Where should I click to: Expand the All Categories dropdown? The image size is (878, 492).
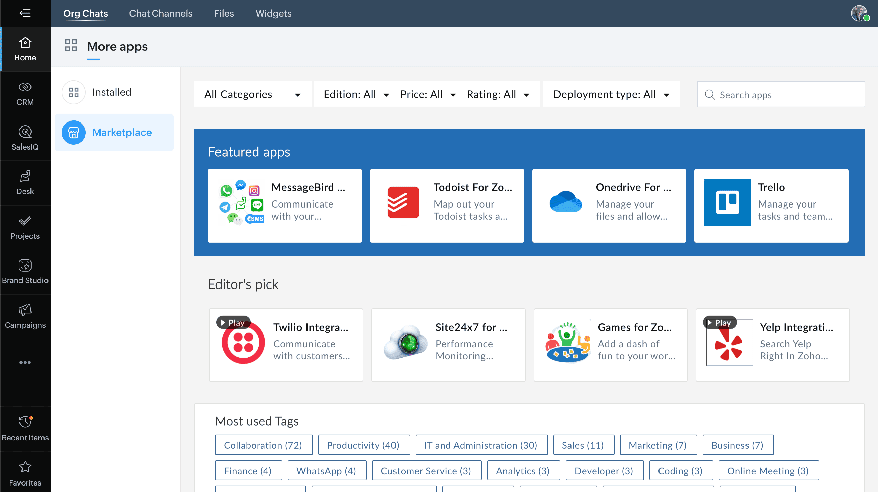coord(253,94)
